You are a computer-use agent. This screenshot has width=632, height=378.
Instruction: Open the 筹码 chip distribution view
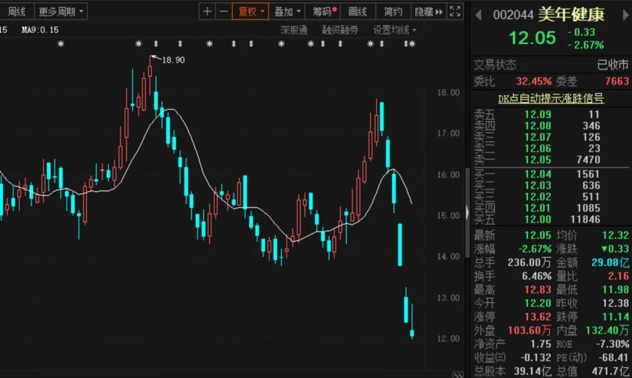324,11
